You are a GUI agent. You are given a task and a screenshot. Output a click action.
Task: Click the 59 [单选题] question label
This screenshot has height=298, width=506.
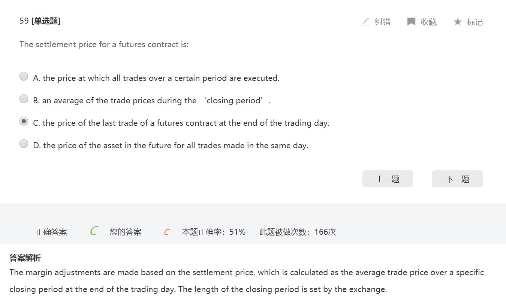[40, 21]
